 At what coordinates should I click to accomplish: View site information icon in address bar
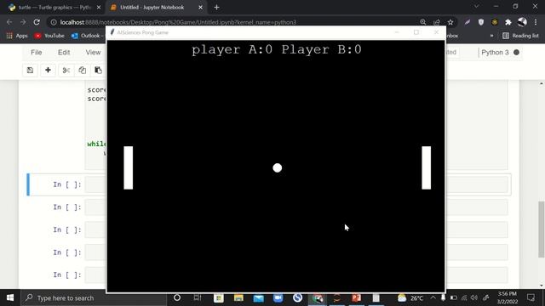54,22
